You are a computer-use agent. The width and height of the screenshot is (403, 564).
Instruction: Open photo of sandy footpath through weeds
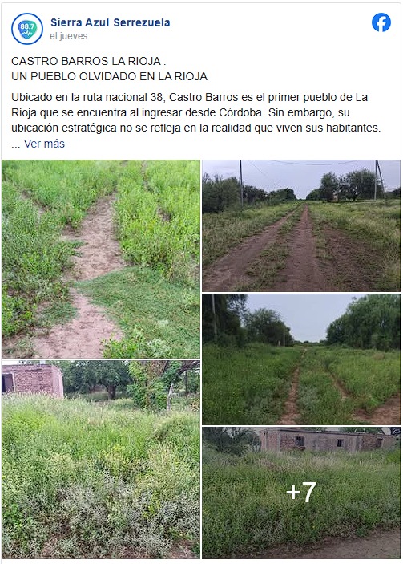[101, 259]
